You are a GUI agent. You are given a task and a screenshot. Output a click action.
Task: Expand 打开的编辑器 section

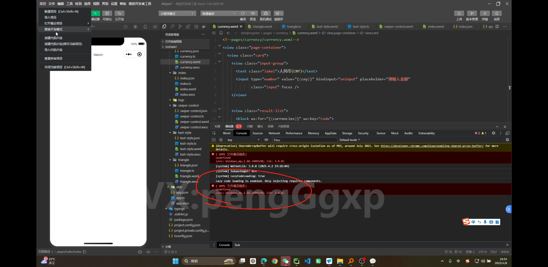click(185, 41)
